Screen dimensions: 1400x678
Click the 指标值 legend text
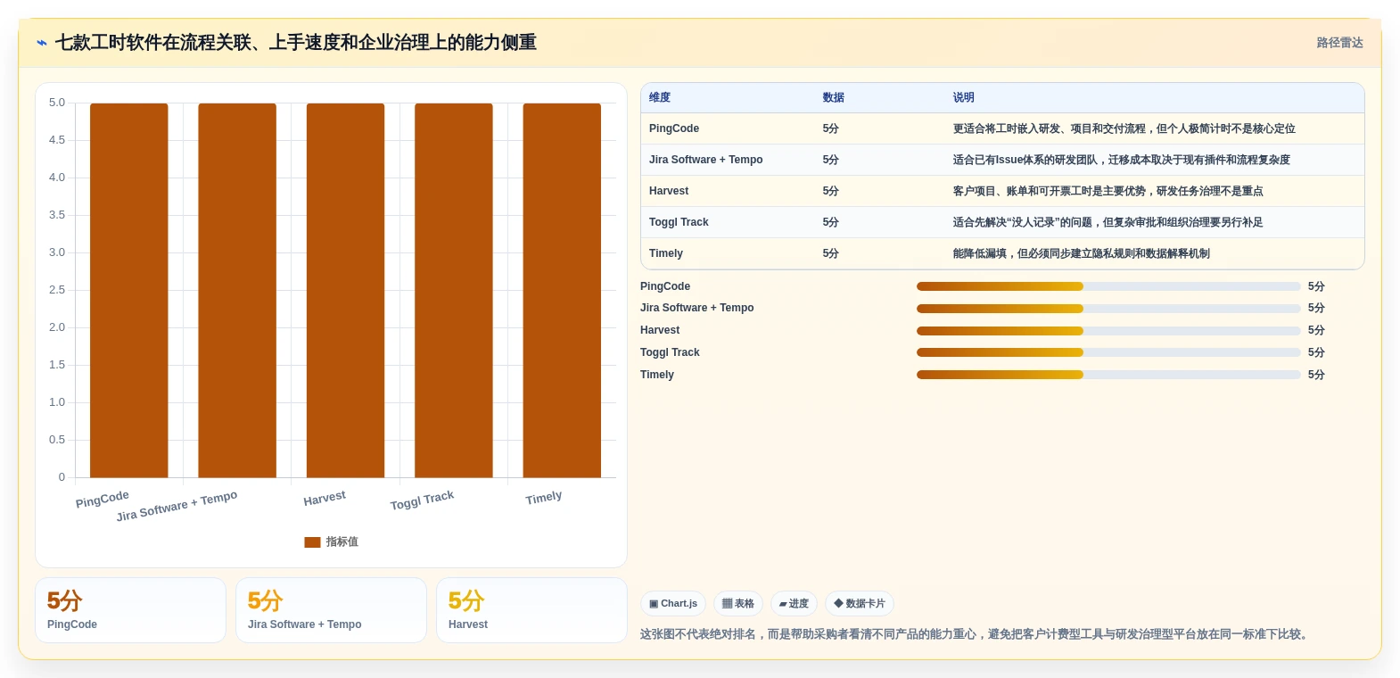342,542
